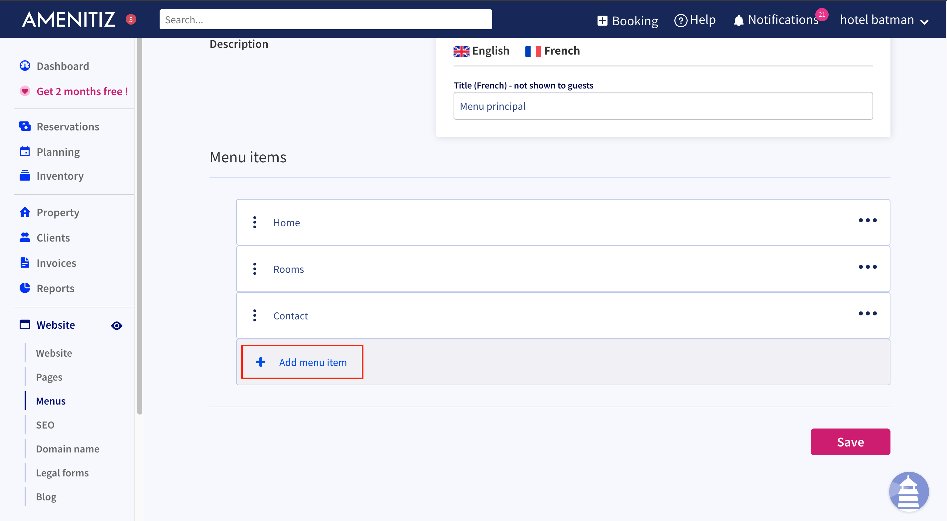This screenshot has height=521, width=947.
Task: Click the Reports pie chart icon
Action: [x=25, y=288]
